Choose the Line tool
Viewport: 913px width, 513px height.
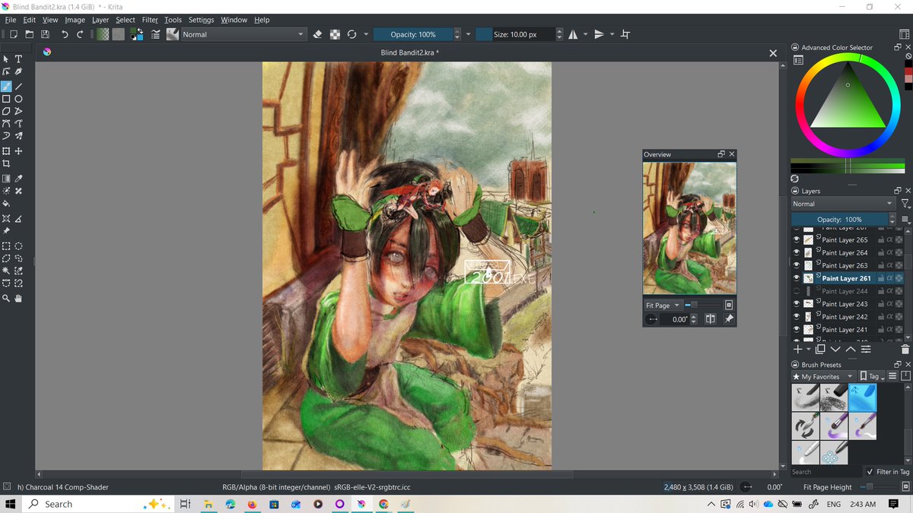(x=19, y=87)
